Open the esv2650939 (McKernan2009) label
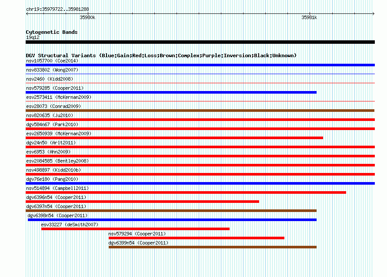 coord(59,134)
